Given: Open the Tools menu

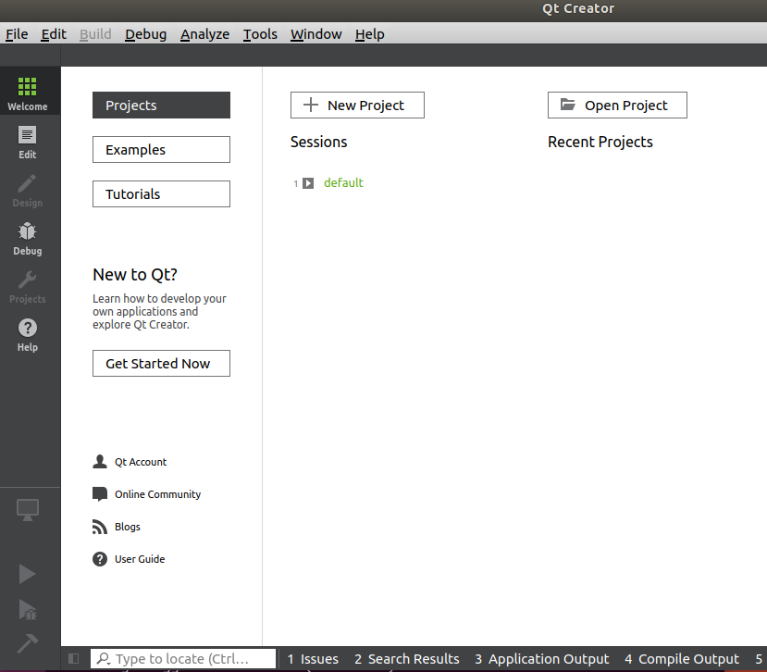Looking at the screenshot, I should (260, 34).
